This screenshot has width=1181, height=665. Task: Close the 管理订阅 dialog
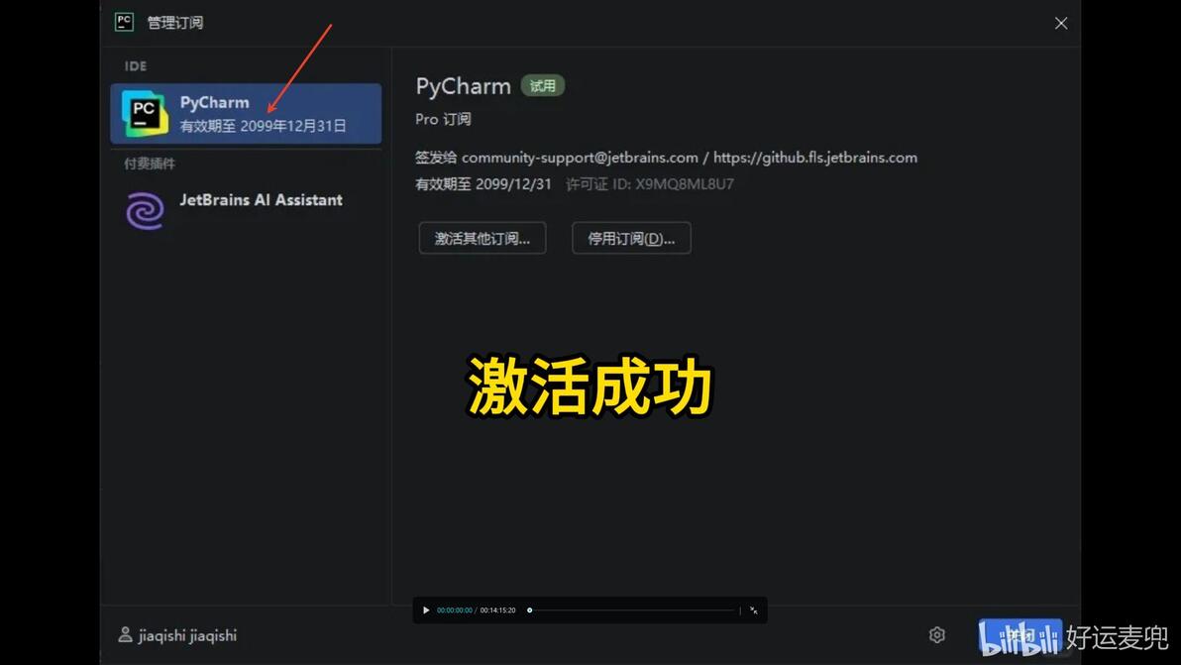coord(1060,24)
